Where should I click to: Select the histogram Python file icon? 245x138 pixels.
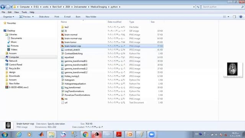[x=62, y=80]
